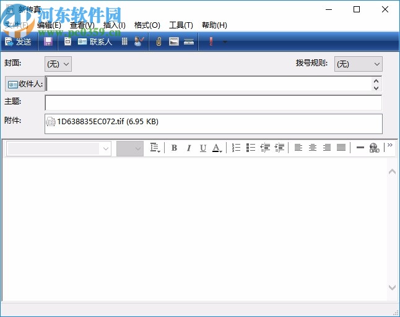The image size is (400, 317).
Task: Expand formatting toolbar overflow chevron
Action: pyautogui.click(x=390, y=145)
